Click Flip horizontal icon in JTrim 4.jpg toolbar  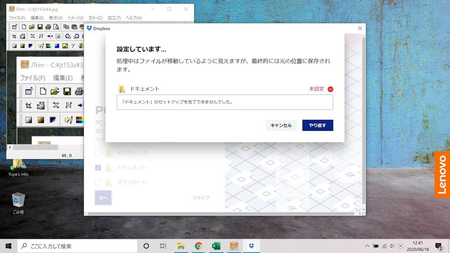point(32,36)
